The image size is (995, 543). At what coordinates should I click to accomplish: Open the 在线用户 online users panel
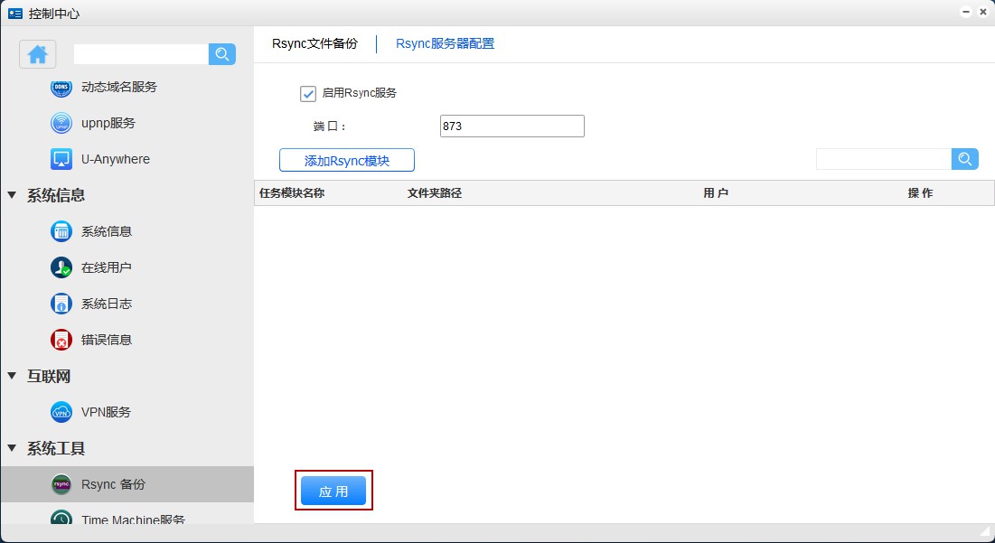61,267
